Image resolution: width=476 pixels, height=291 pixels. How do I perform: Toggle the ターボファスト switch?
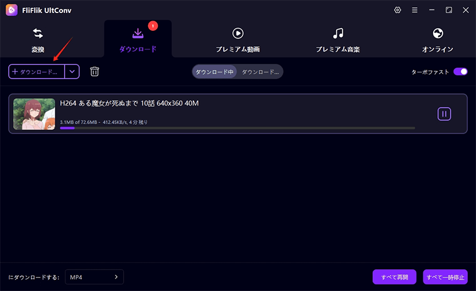coord(461,71)
